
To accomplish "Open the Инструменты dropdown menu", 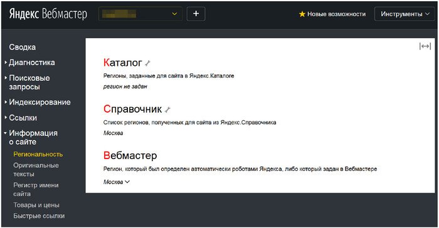I will pyautogui.click(x=405, y=14).
